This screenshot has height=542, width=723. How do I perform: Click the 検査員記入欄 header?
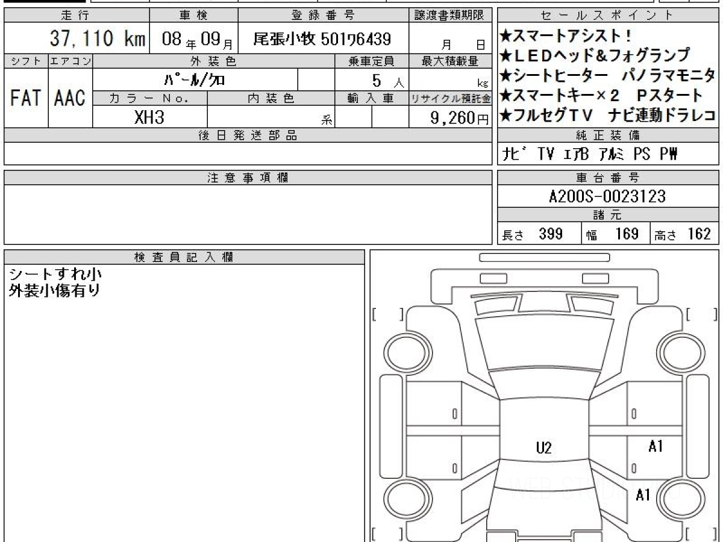click(x=184, y=257)
